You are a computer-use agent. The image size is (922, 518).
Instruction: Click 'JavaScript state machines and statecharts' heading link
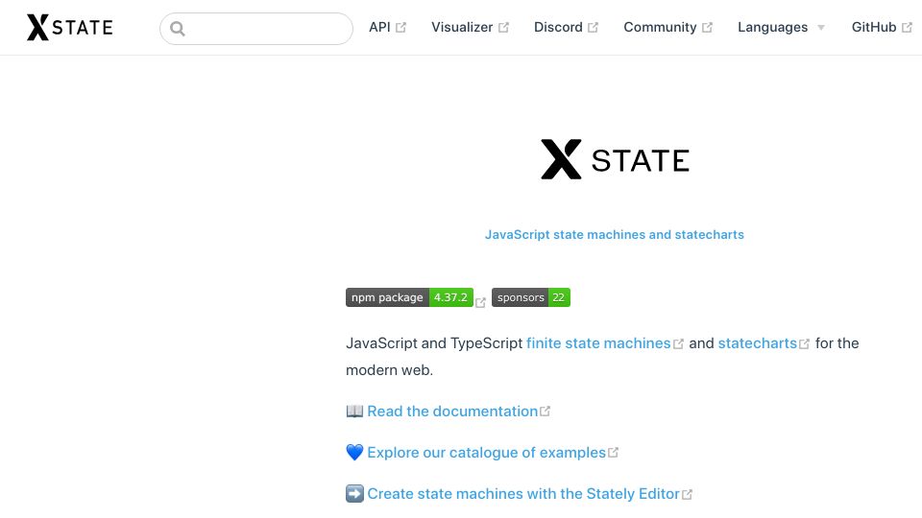coord(615,234)
